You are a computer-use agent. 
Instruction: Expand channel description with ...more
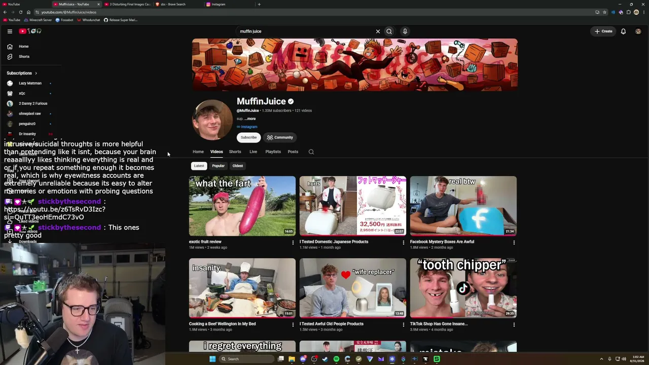point(250,119)
